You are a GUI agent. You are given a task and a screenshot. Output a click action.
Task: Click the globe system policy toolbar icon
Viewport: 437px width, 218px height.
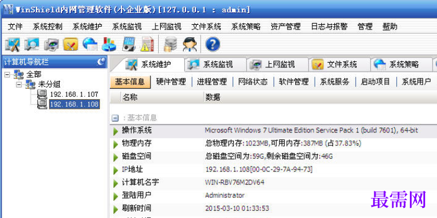pyautogui.click(x=90, y=44)
